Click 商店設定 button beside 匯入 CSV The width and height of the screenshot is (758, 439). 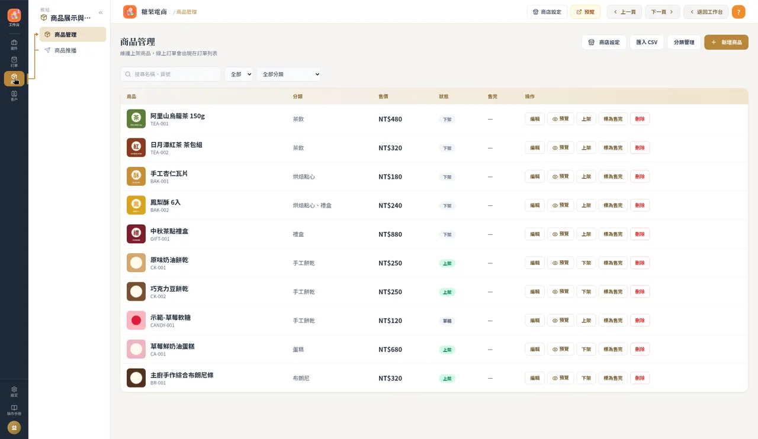(x=604, y=42)
